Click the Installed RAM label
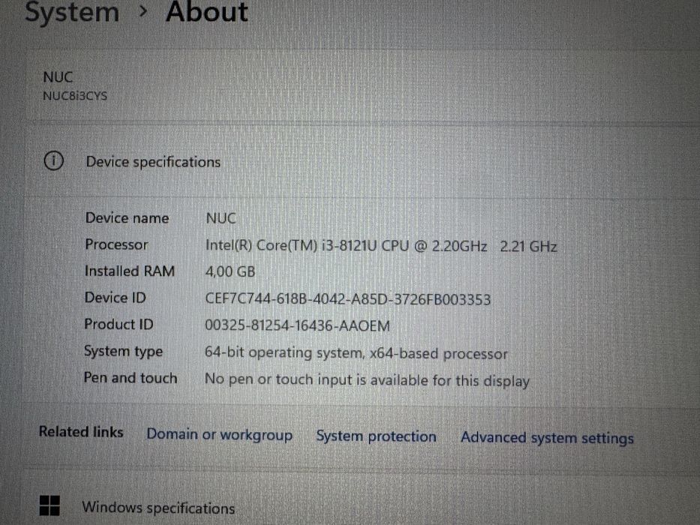The image size is (700, 525). pos(130,271)
